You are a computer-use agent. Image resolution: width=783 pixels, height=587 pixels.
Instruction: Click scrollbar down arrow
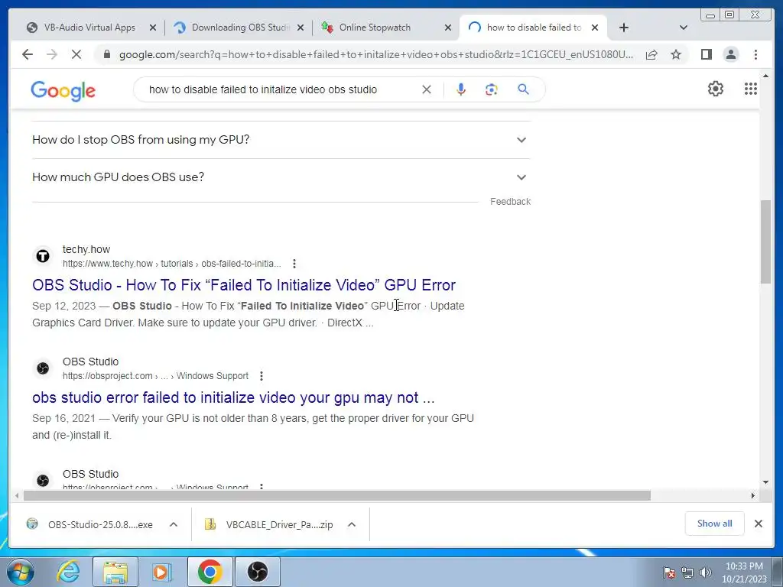pyautogui.click(x=765, y=482)
